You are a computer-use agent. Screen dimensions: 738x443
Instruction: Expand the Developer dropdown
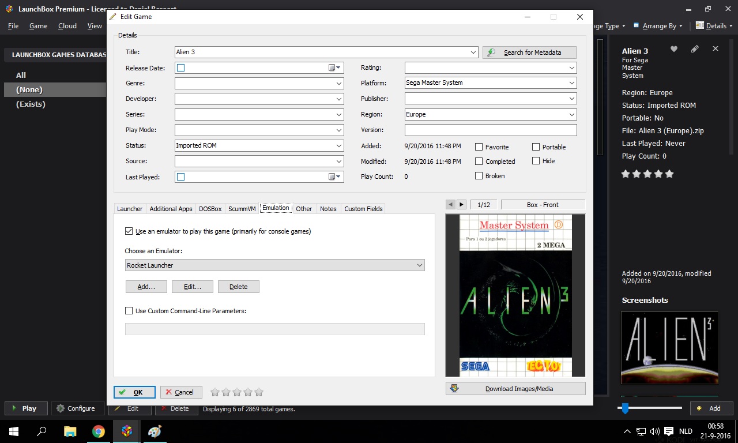(339, 99)
